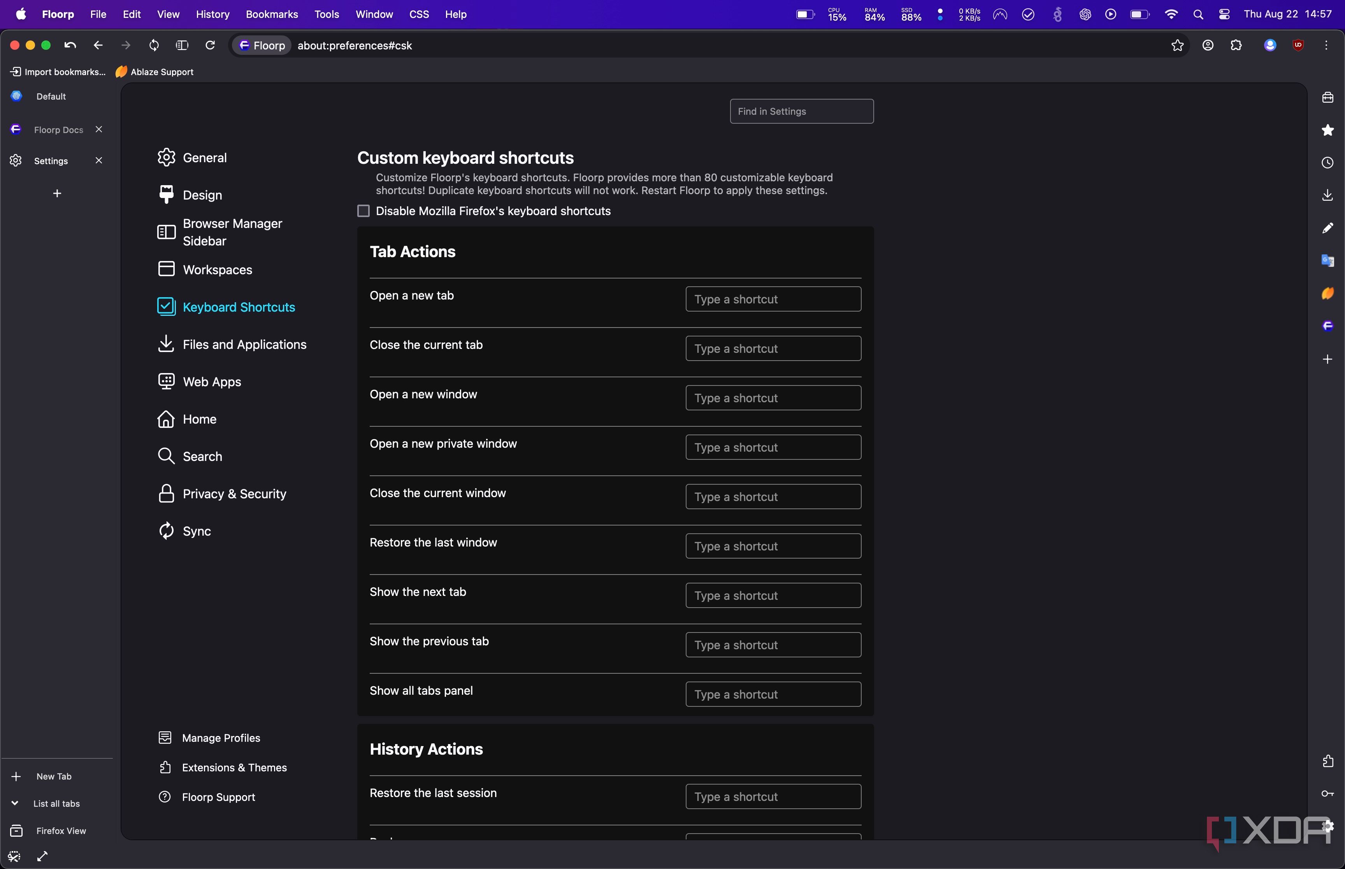Open the translate panel in right sidebar
The image size is (1345, 869).
pos(1327,261)
